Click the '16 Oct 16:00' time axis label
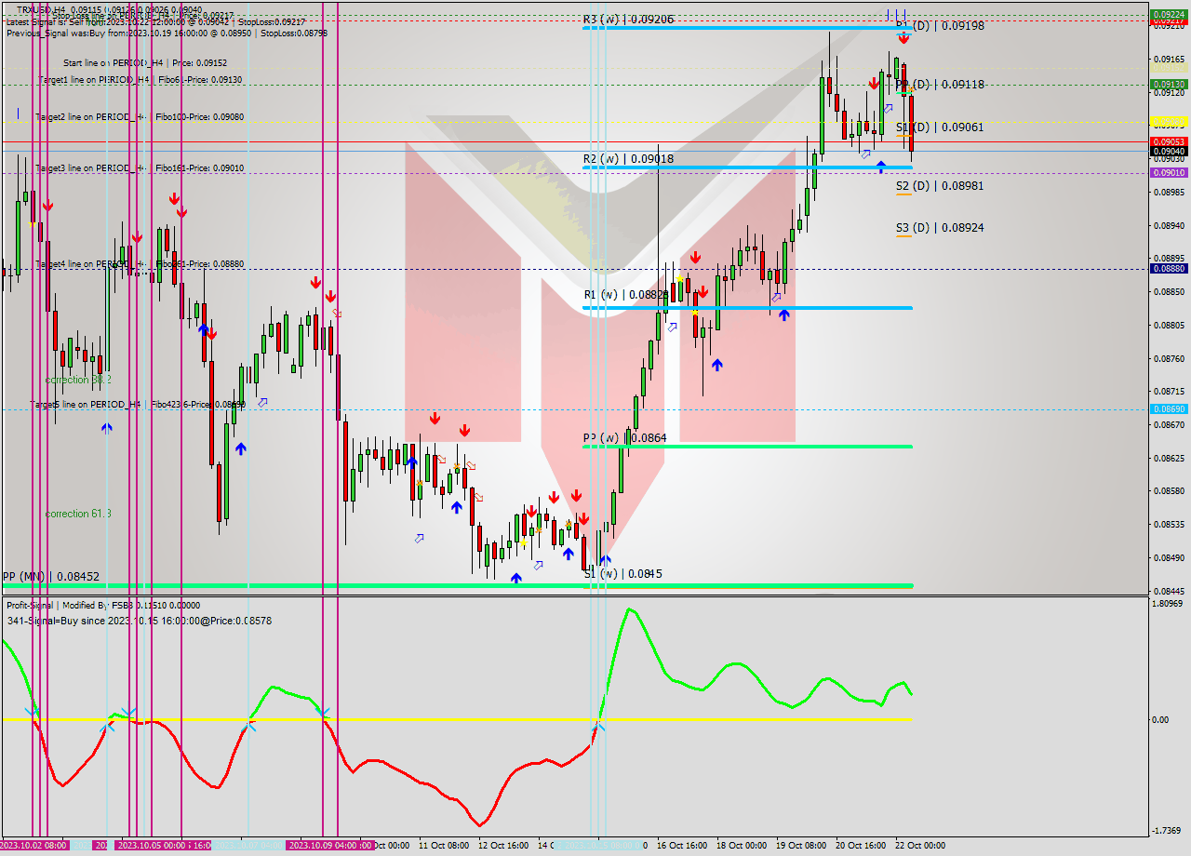 (682, 845)
